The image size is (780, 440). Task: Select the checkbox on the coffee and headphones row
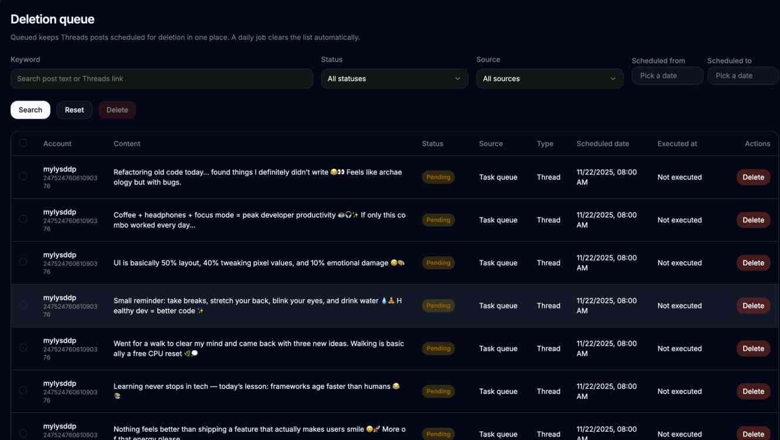tap(23, 219)
